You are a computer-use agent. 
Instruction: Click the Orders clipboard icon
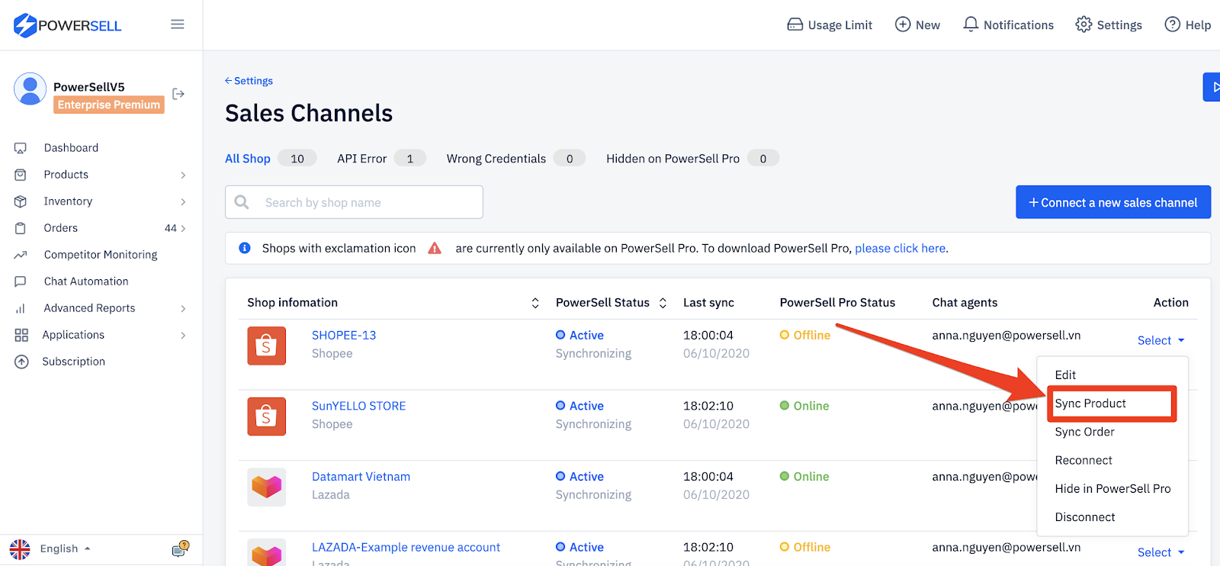click(x=21, y=228)
